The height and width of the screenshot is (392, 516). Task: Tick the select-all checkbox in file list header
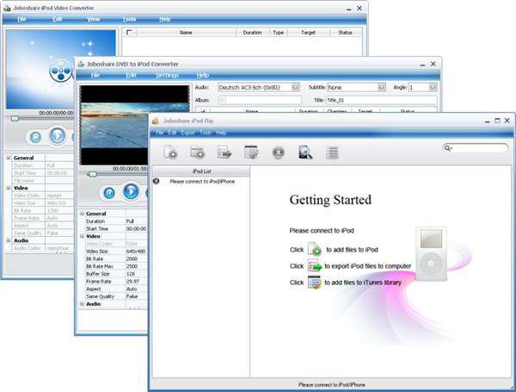129,33
